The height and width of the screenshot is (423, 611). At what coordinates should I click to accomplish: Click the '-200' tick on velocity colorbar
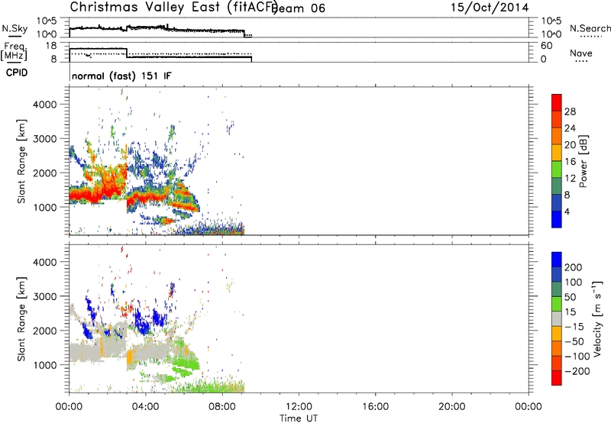(577, 371)
